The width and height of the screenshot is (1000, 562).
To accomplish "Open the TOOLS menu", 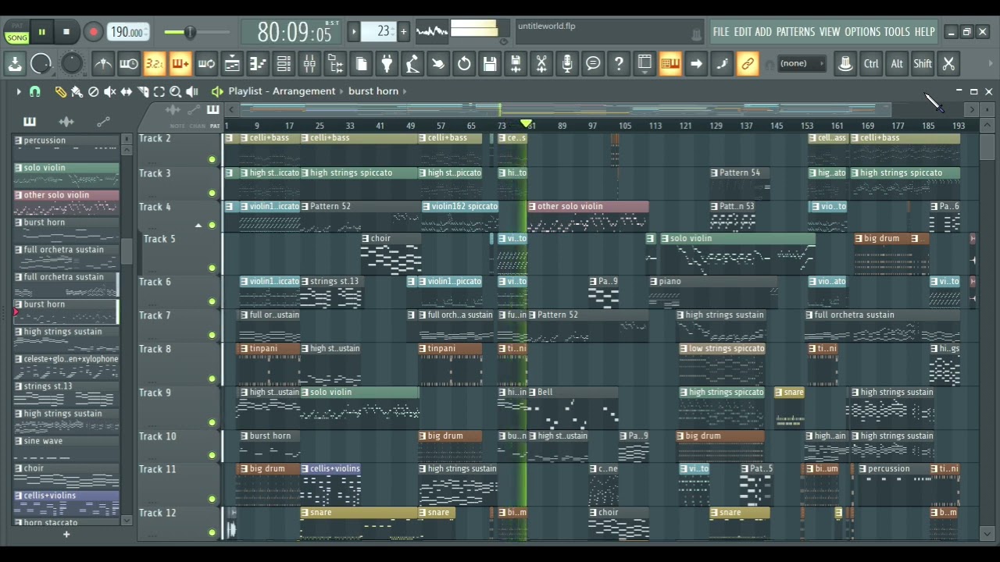I will click(x=897, y=32).
